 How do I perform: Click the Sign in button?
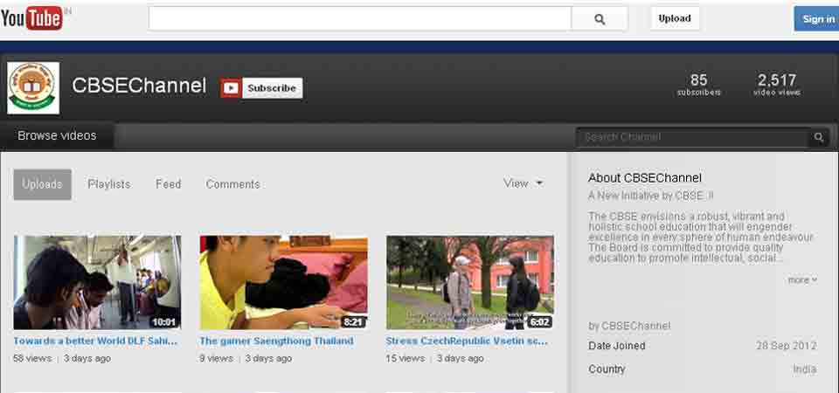pos(818,18)
